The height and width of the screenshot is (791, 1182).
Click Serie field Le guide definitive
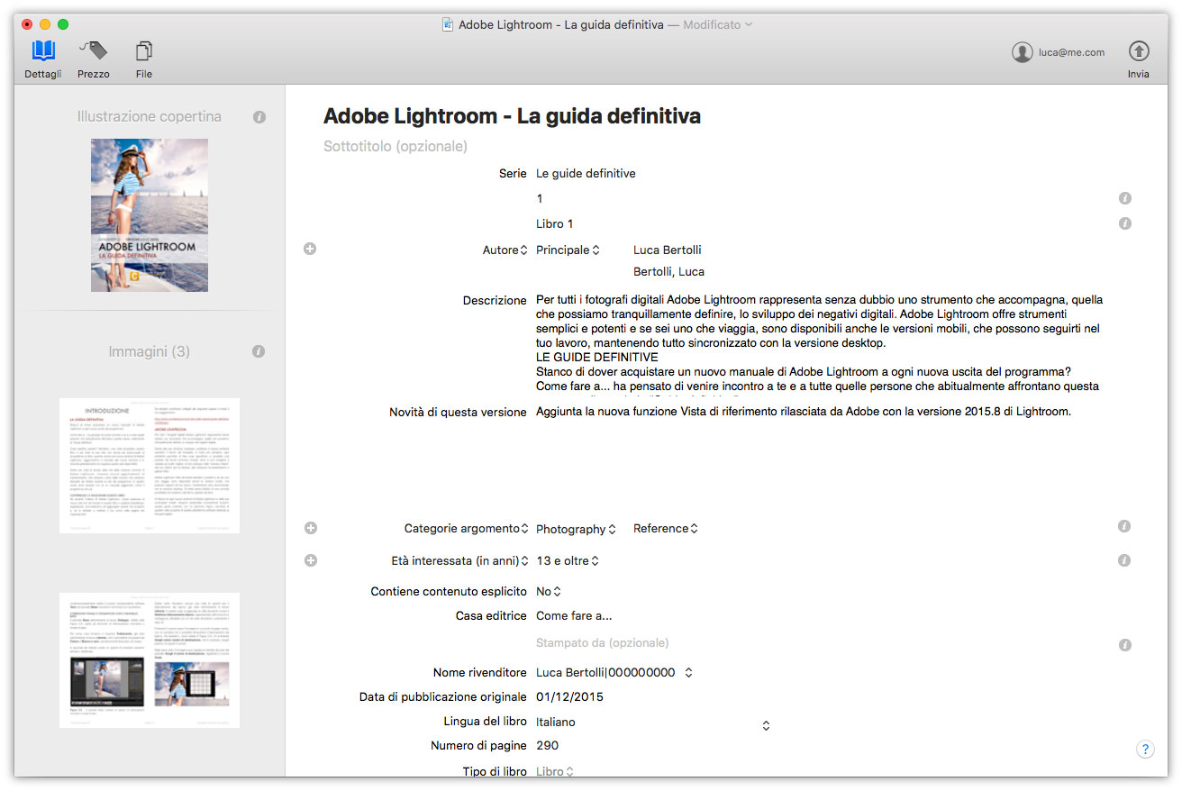point(586,174)
